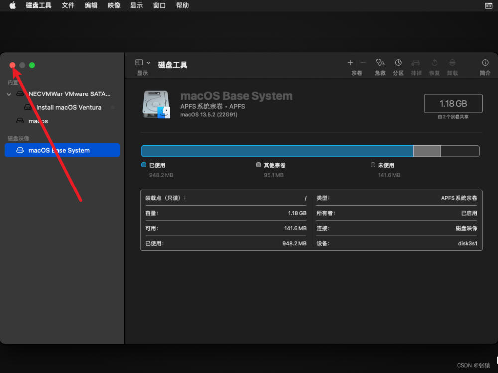The height and width of the screenshot is (373, 498).
Task: Click the 141.6 MB available table value
Action: coord(295,228)
